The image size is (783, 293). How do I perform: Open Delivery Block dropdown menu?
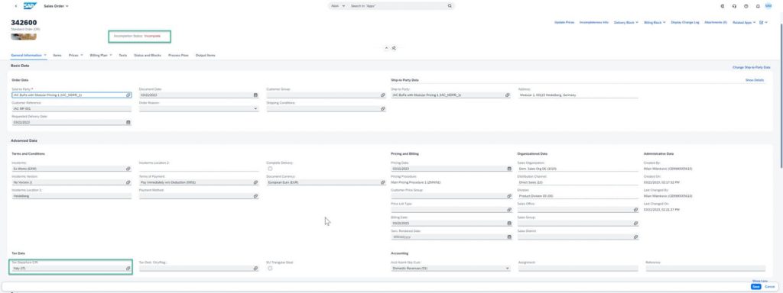[625, 22]
